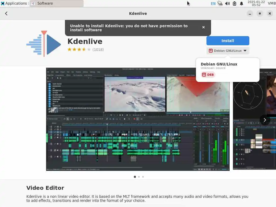Screen dimensions: 276x207
Task: Open the volume control tray icon
Action: (227, 4)
